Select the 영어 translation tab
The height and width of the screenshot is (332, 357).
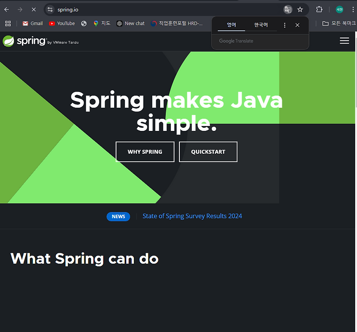pyautogui.click(x=231, y=25)
